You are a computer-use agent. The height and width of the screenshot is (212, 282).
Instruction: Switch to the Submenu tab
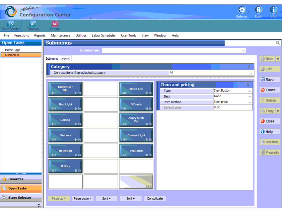[x=52, y=59]
